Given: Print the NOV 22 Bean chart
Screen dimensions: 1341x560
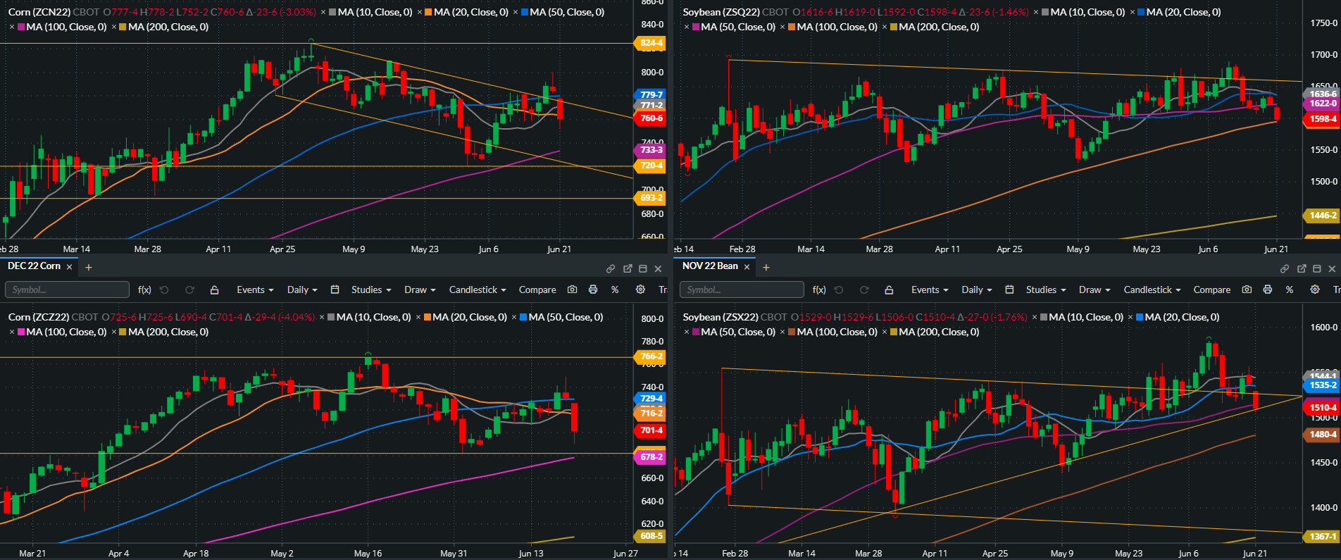Looking at the screenshot, I should click(x=1268, y=290).
